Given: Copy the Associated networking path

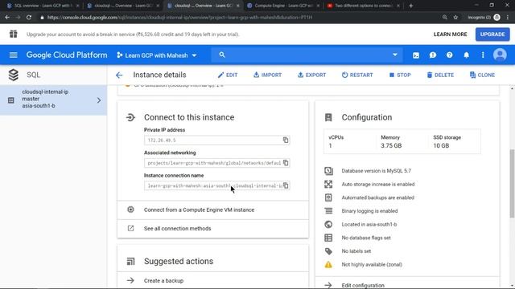Looking at the screenshot, I should click(x=286, y=163).
